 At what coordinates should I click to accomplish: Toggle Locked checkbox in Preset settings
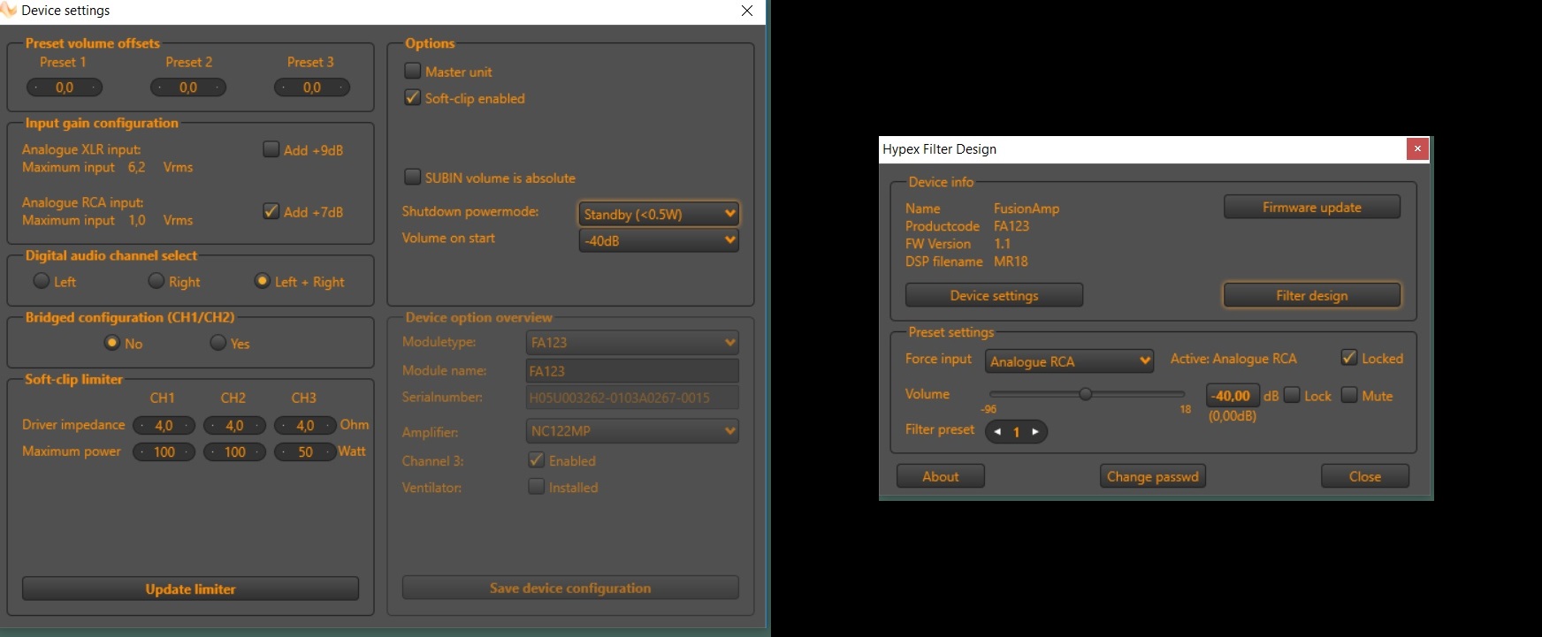pos(1349,358)
